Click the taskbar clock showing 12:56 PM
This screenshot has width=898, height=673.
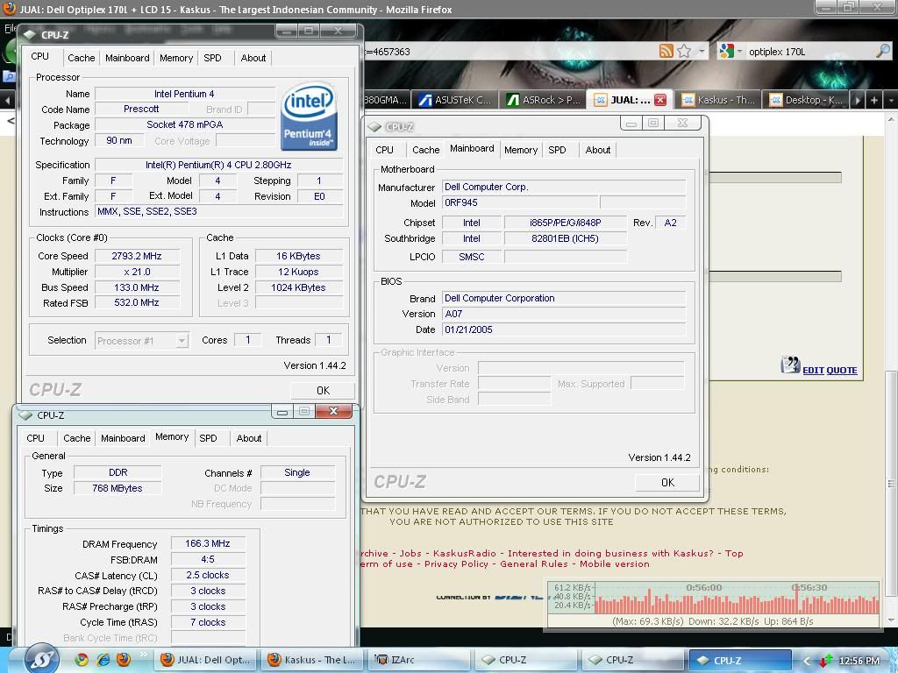[859, 661]
